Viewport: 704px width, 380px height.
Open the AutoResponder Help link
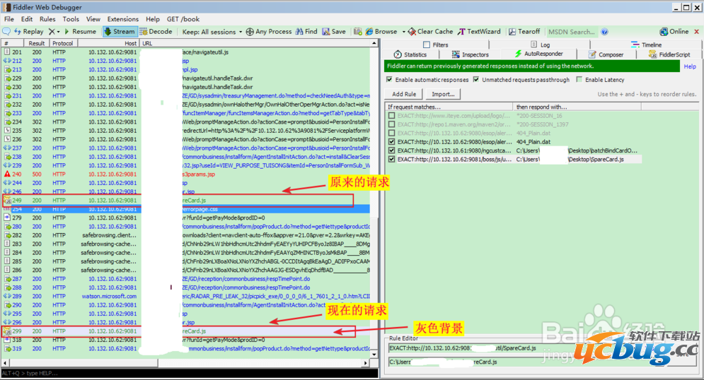tap(690, 66)
